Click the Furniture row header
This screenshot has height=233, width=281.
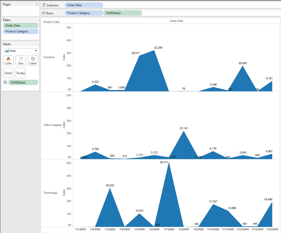[x=49, y=57]
